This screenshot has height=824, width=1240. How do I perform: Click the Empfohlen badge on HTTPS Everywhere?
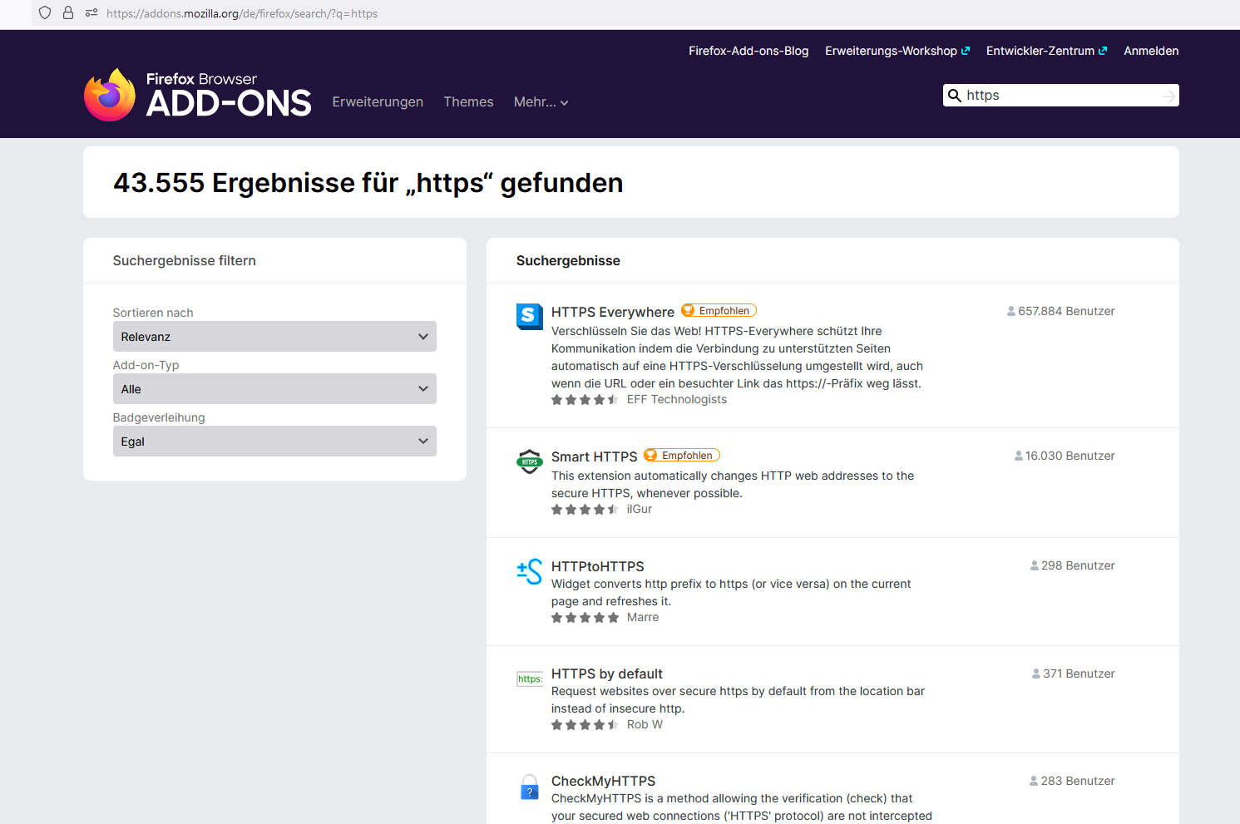click(718, 310)
